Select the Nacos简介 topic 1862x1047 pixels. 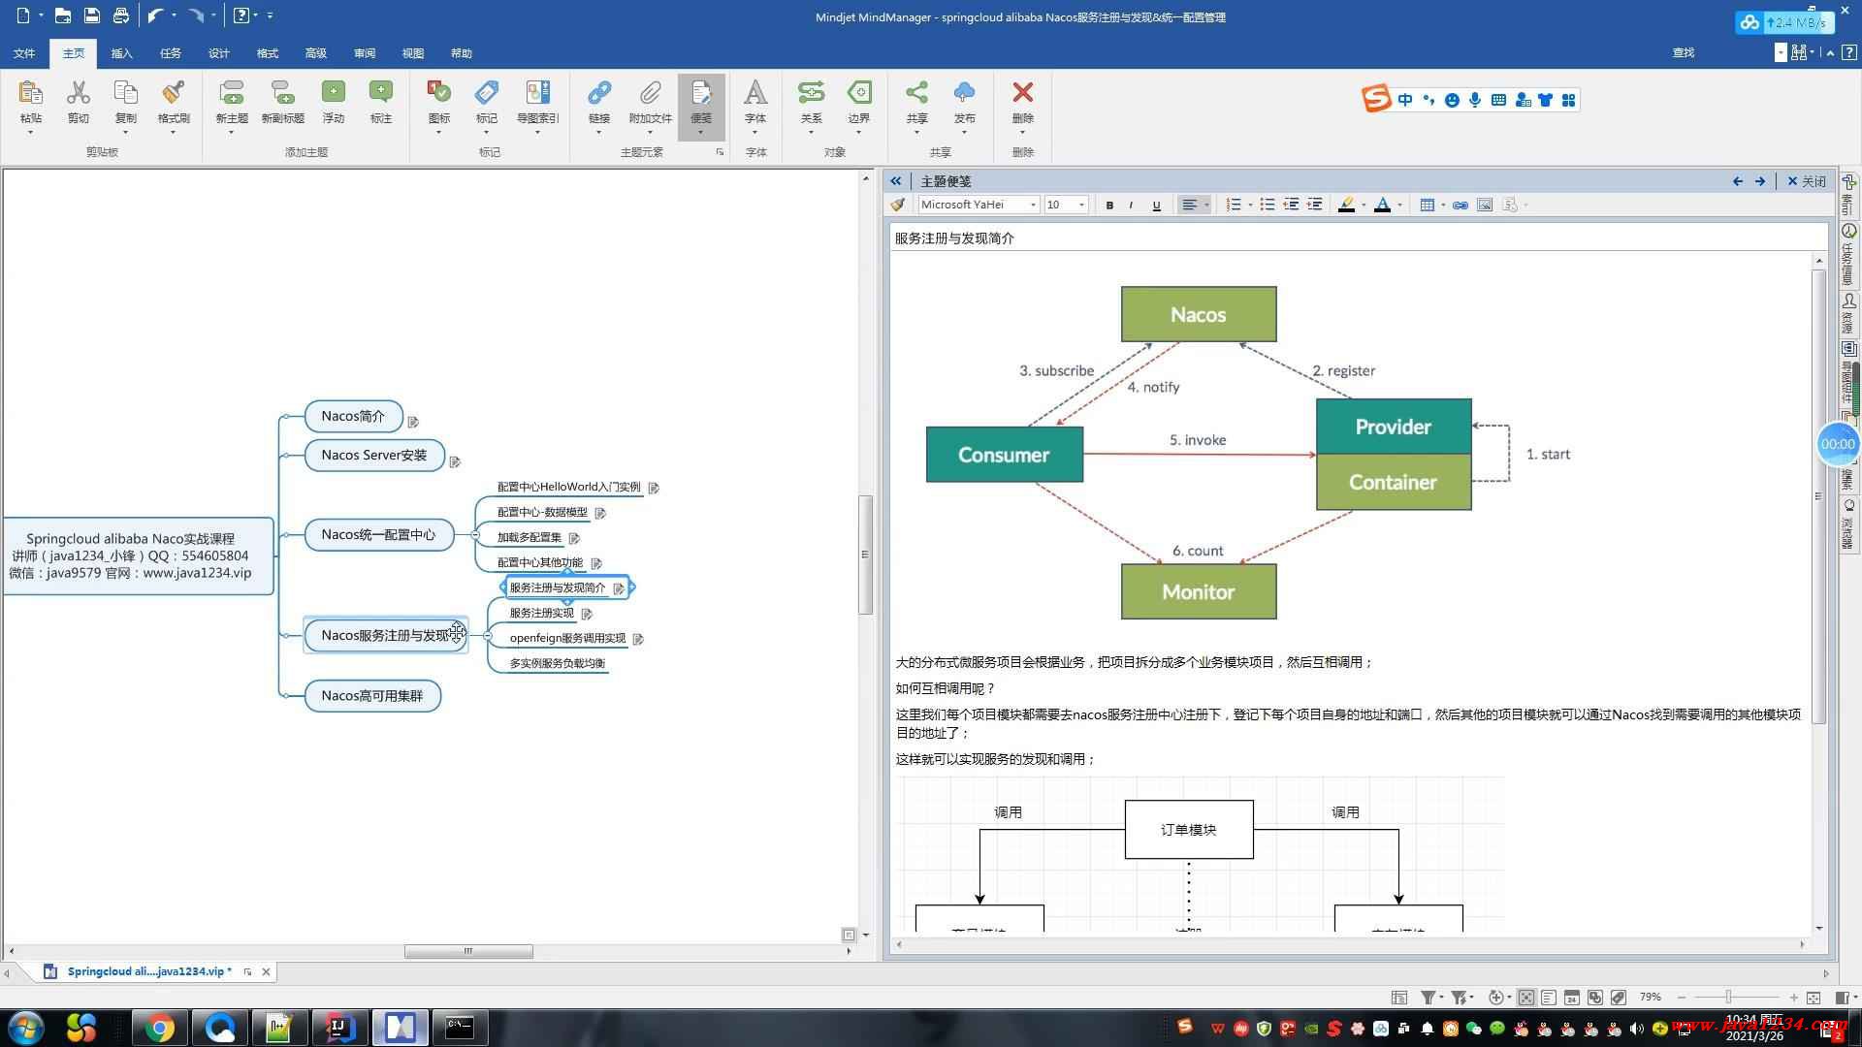353,416
